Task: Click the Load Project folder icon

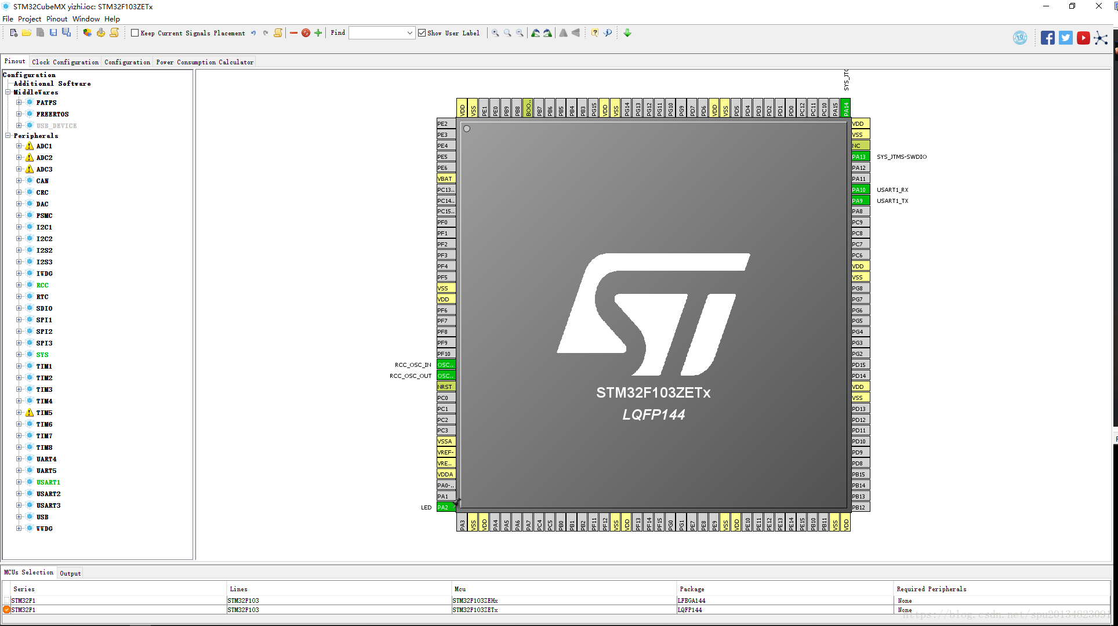Action: tap(27, 33)
